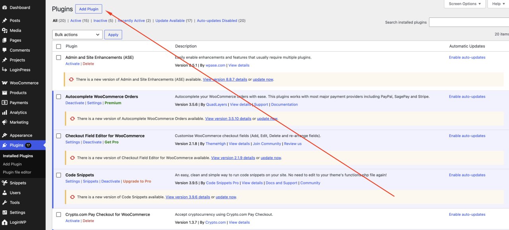
Task: Show All (20) plugins filter
Action: (59, 21)
